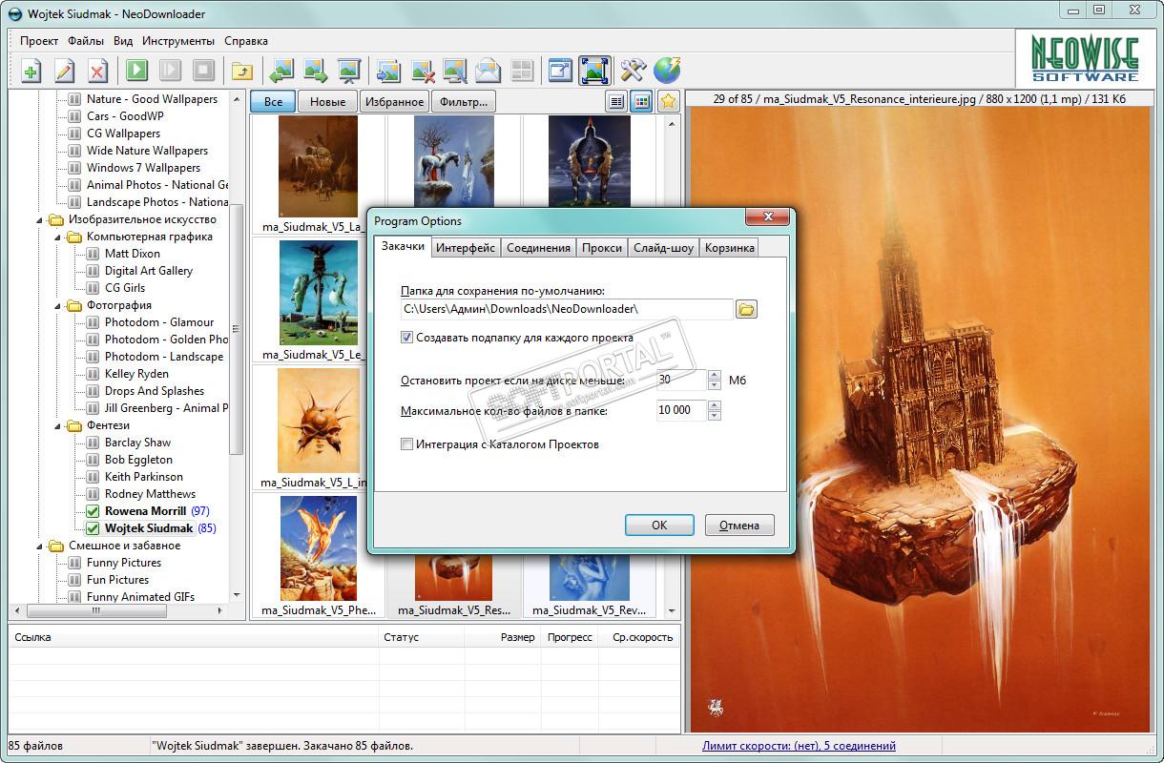Image resolution: width=1164 pixels, height=763 pixels.
Task: Start the project with the green play button
Action: tap(136, 71)
